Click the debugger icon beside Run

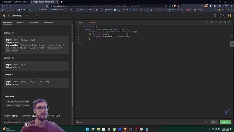pos(206,122)
